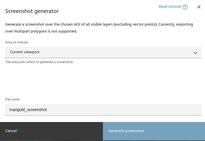Click the dropdown helper text below

point(39,62)
